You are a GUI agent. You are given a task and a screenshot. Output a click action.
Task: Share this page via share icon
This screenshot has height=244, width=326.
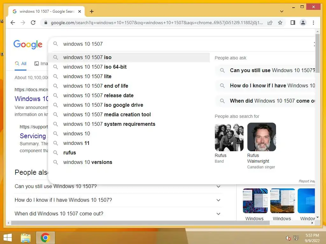click(x=270, y=23)
